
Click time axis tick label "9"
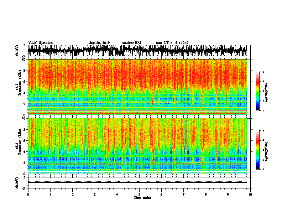(228, 194)
